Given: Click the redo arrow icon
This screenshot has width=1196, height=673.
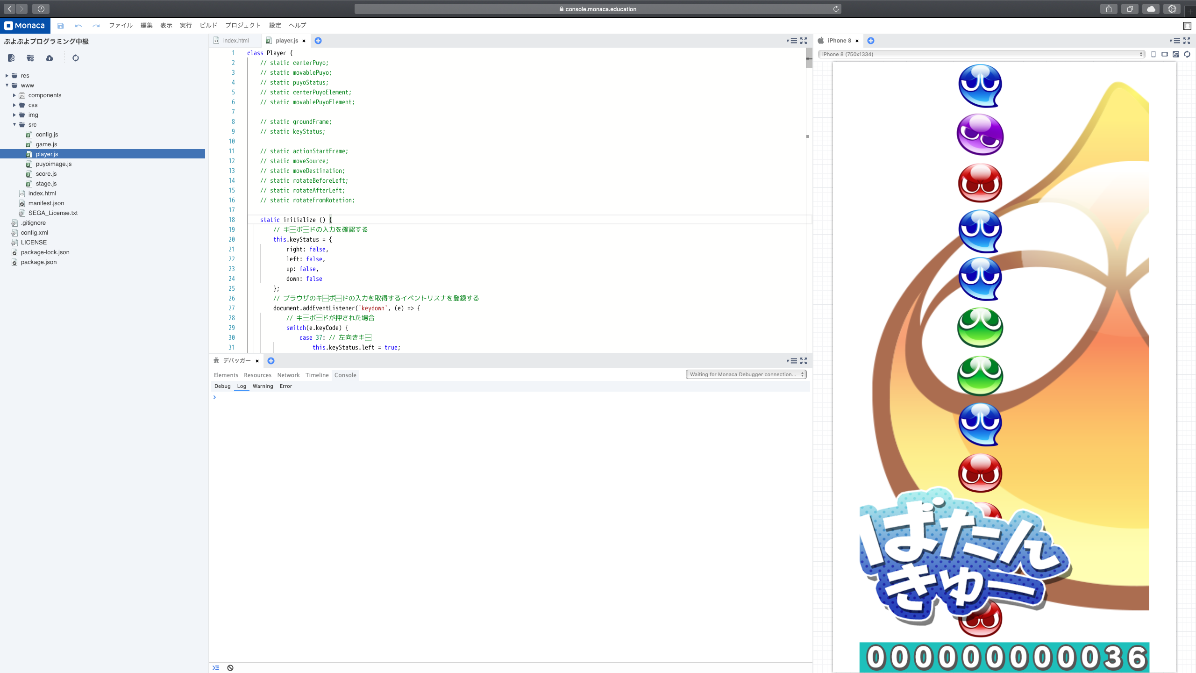Looking at the screenshot, I should (x=96, y=26).
